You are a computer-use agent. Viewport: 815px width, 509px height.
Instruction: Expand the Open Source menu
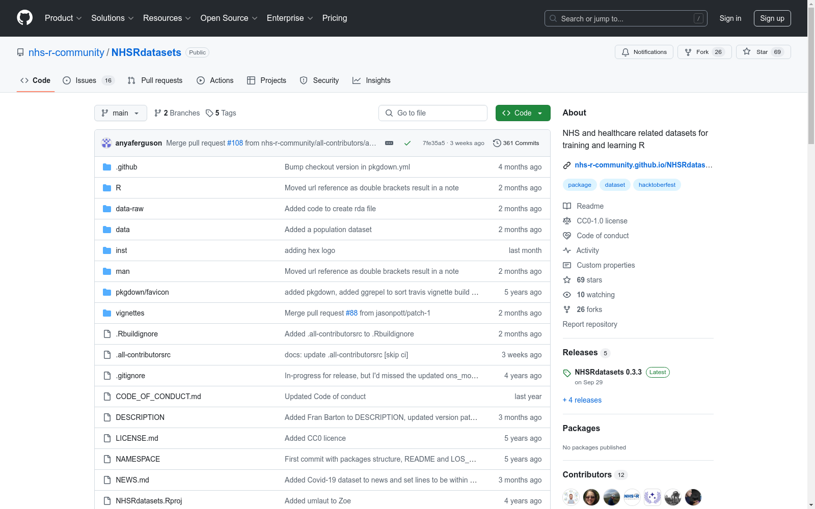[x=229, y=18]
